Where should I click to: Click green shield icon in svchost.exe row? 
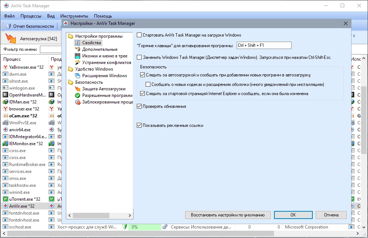tap(125, 227)
